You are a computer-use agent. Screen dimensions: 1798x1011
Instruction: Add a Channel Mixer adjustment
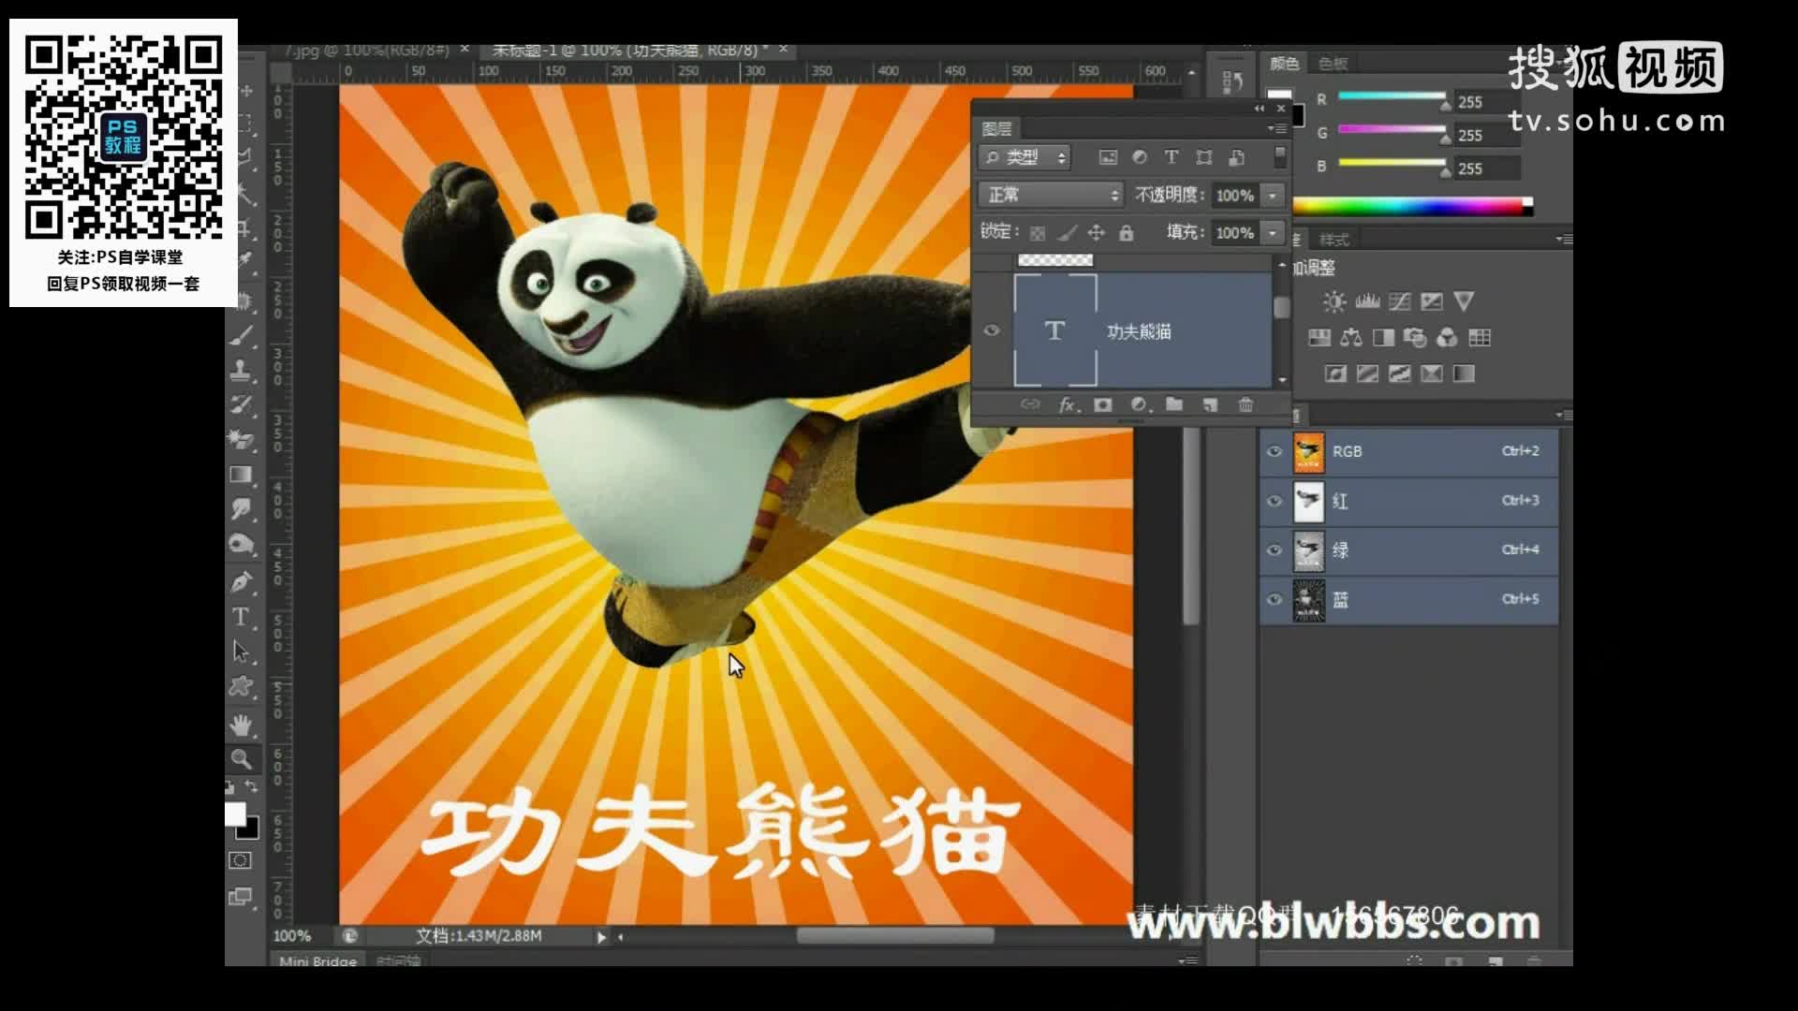coord(1447,338)
